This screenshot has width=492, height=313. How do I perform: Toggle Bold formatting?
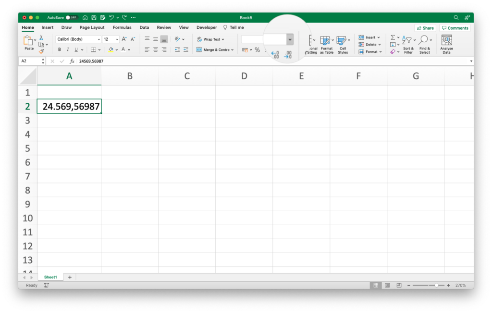tap(60, 49)
